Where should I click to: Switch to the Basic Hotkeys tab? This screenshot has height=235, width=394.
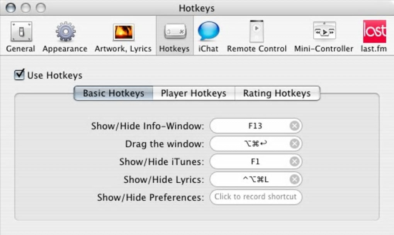pos(113,93)
